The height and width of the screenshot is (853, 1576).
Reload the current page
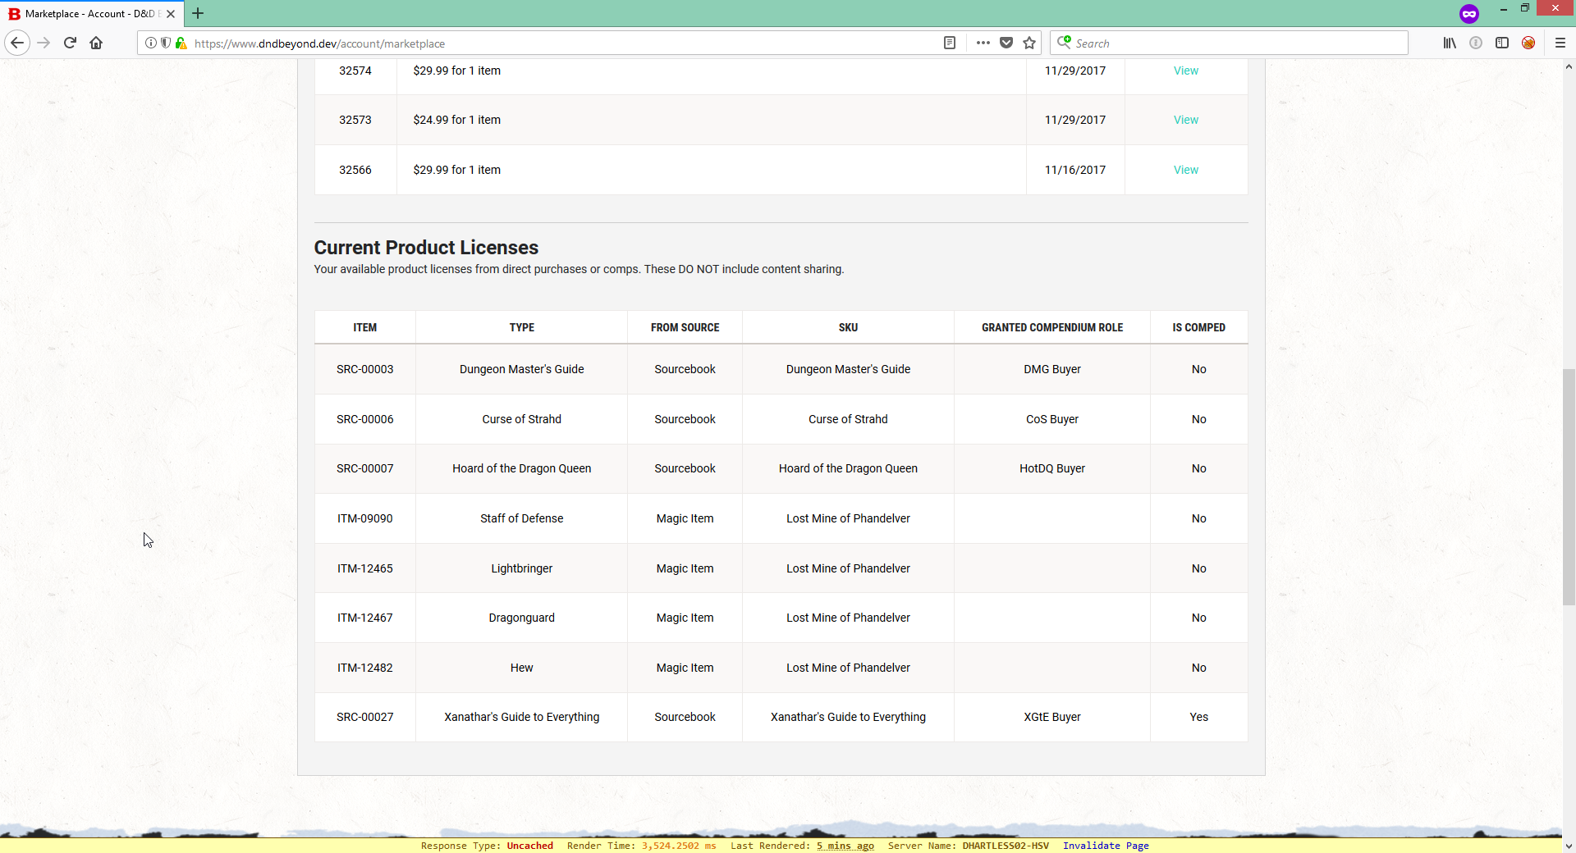click(70, 43)
